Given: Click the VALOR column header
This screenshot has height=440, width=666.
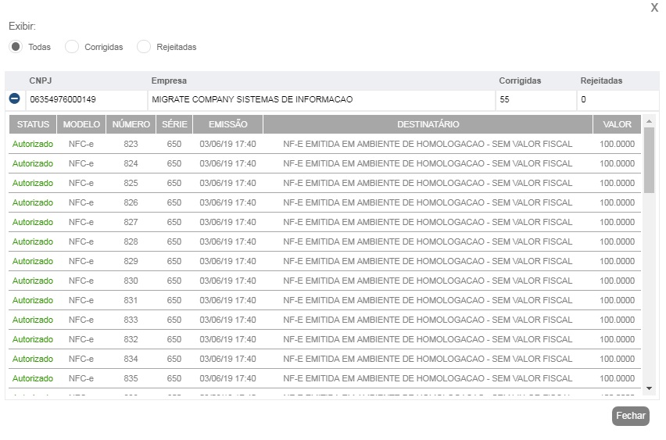Looking at the screenshot, I should pos(617,124).
